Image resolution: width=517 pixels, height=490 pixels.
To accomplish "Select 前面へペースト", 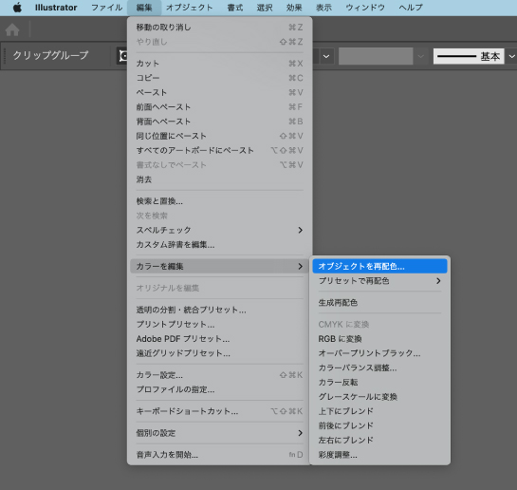I will (219, 107).
